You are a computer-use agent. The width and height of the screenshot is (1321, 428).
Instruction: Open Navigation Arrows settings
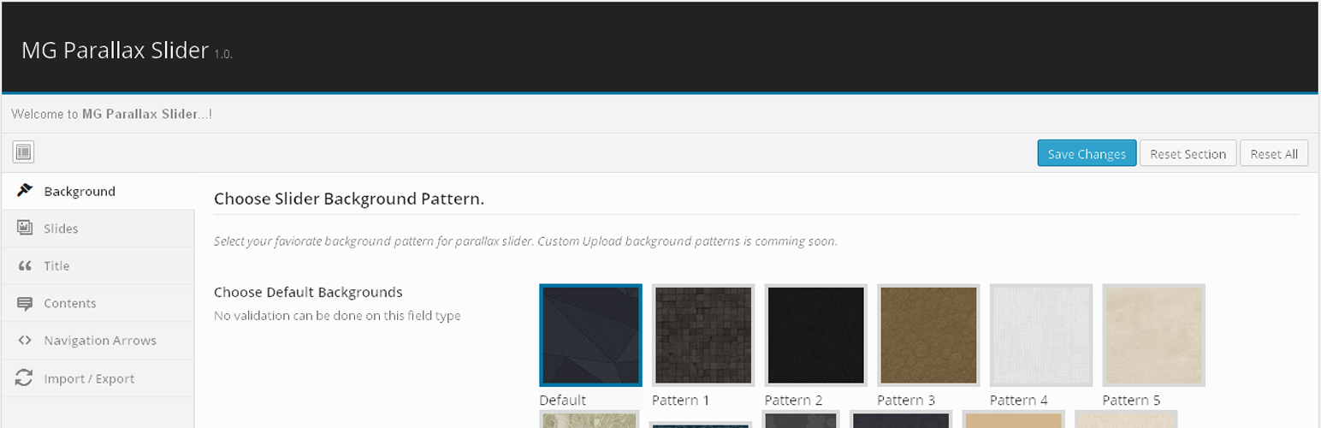(98, 341)
